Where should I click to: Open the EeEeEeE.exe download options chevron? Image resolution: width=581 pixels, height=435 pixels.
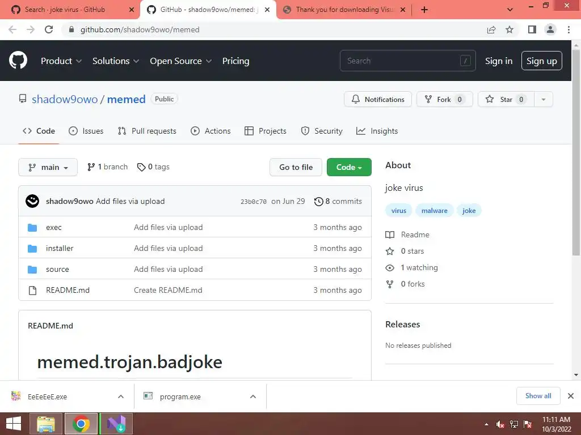[121, 396]
